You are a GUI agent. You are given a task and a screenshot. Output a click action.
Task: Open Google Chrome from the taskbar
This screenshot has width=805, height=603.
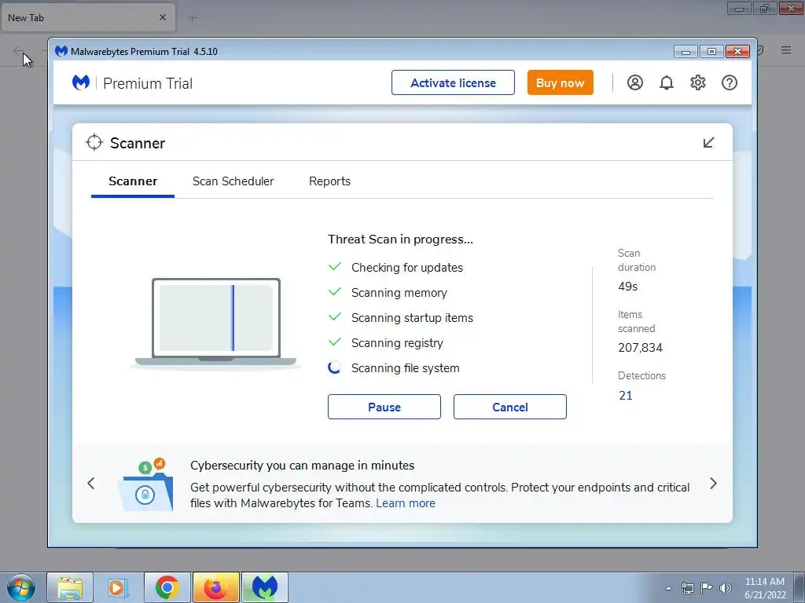coord(167,587)
